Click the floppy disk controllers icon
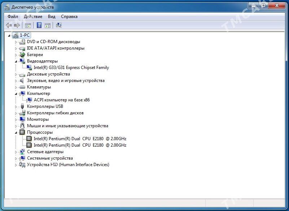Screen dimensions: 289x211 pyautogui.click(x=22, y=113)
